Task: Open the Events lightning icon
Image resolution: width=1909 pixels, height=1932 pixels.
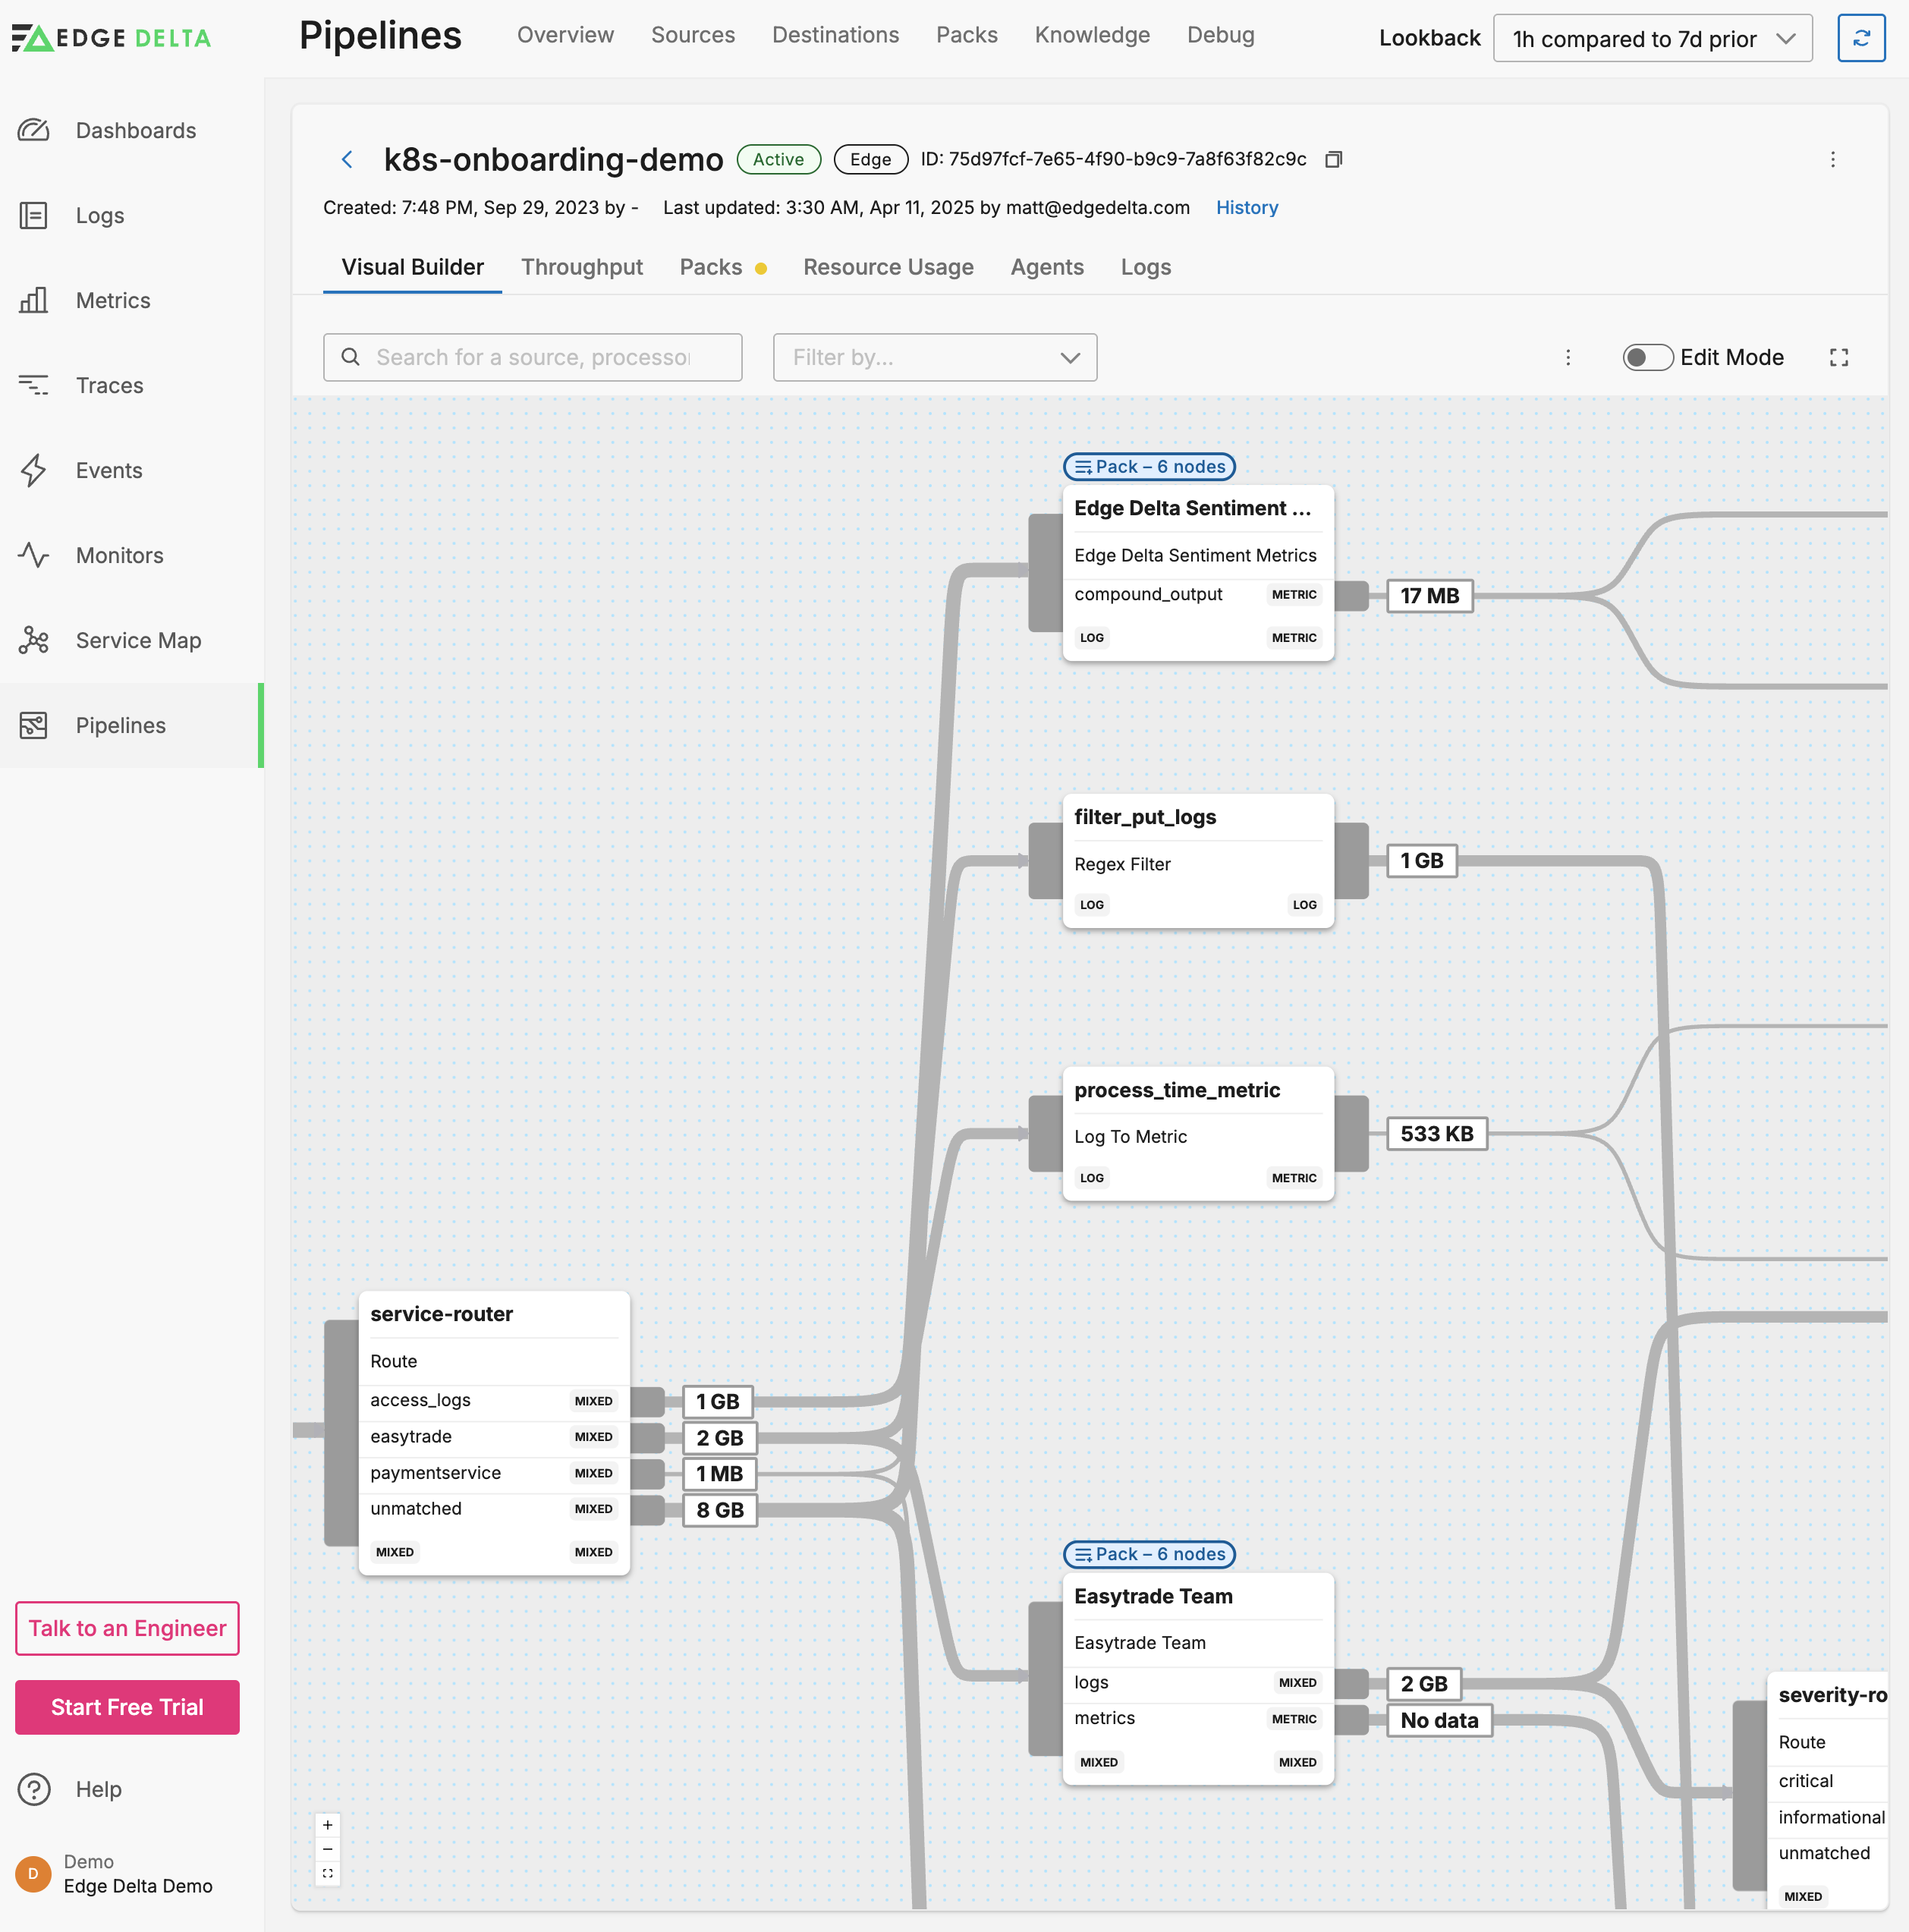Action: (x=34, y=470)
